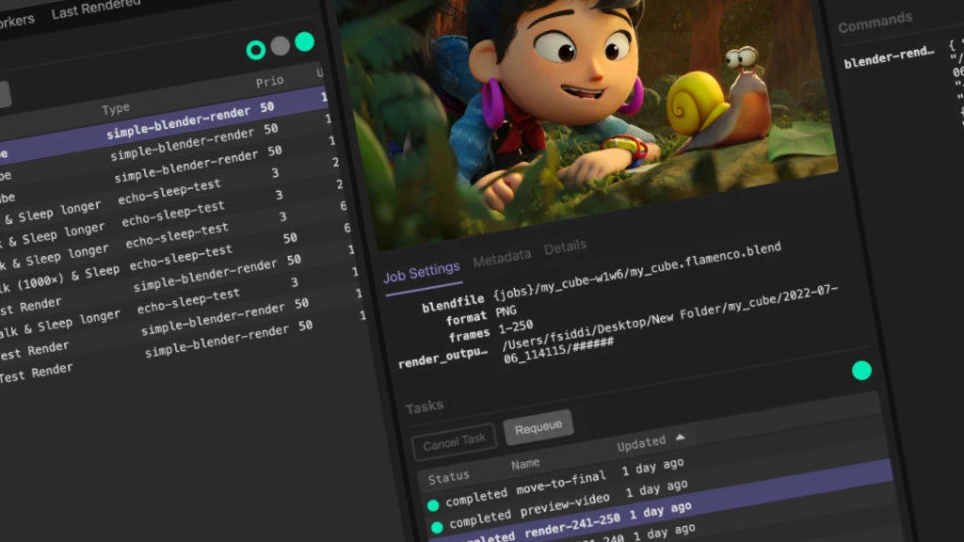Click the gray status filter circle
Image resolution: width=964 pixels, height=542 pixels.
281,45
